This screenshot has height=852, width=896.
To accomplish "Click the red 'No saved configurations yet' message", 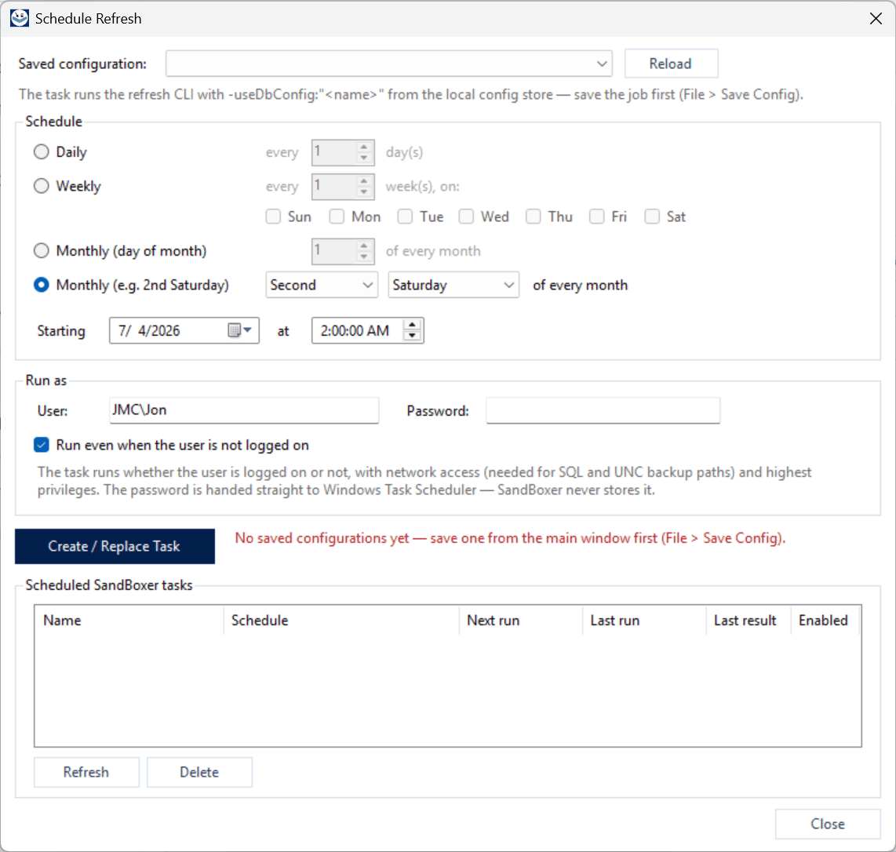I will pyautogui.click(x=510, y=538).
